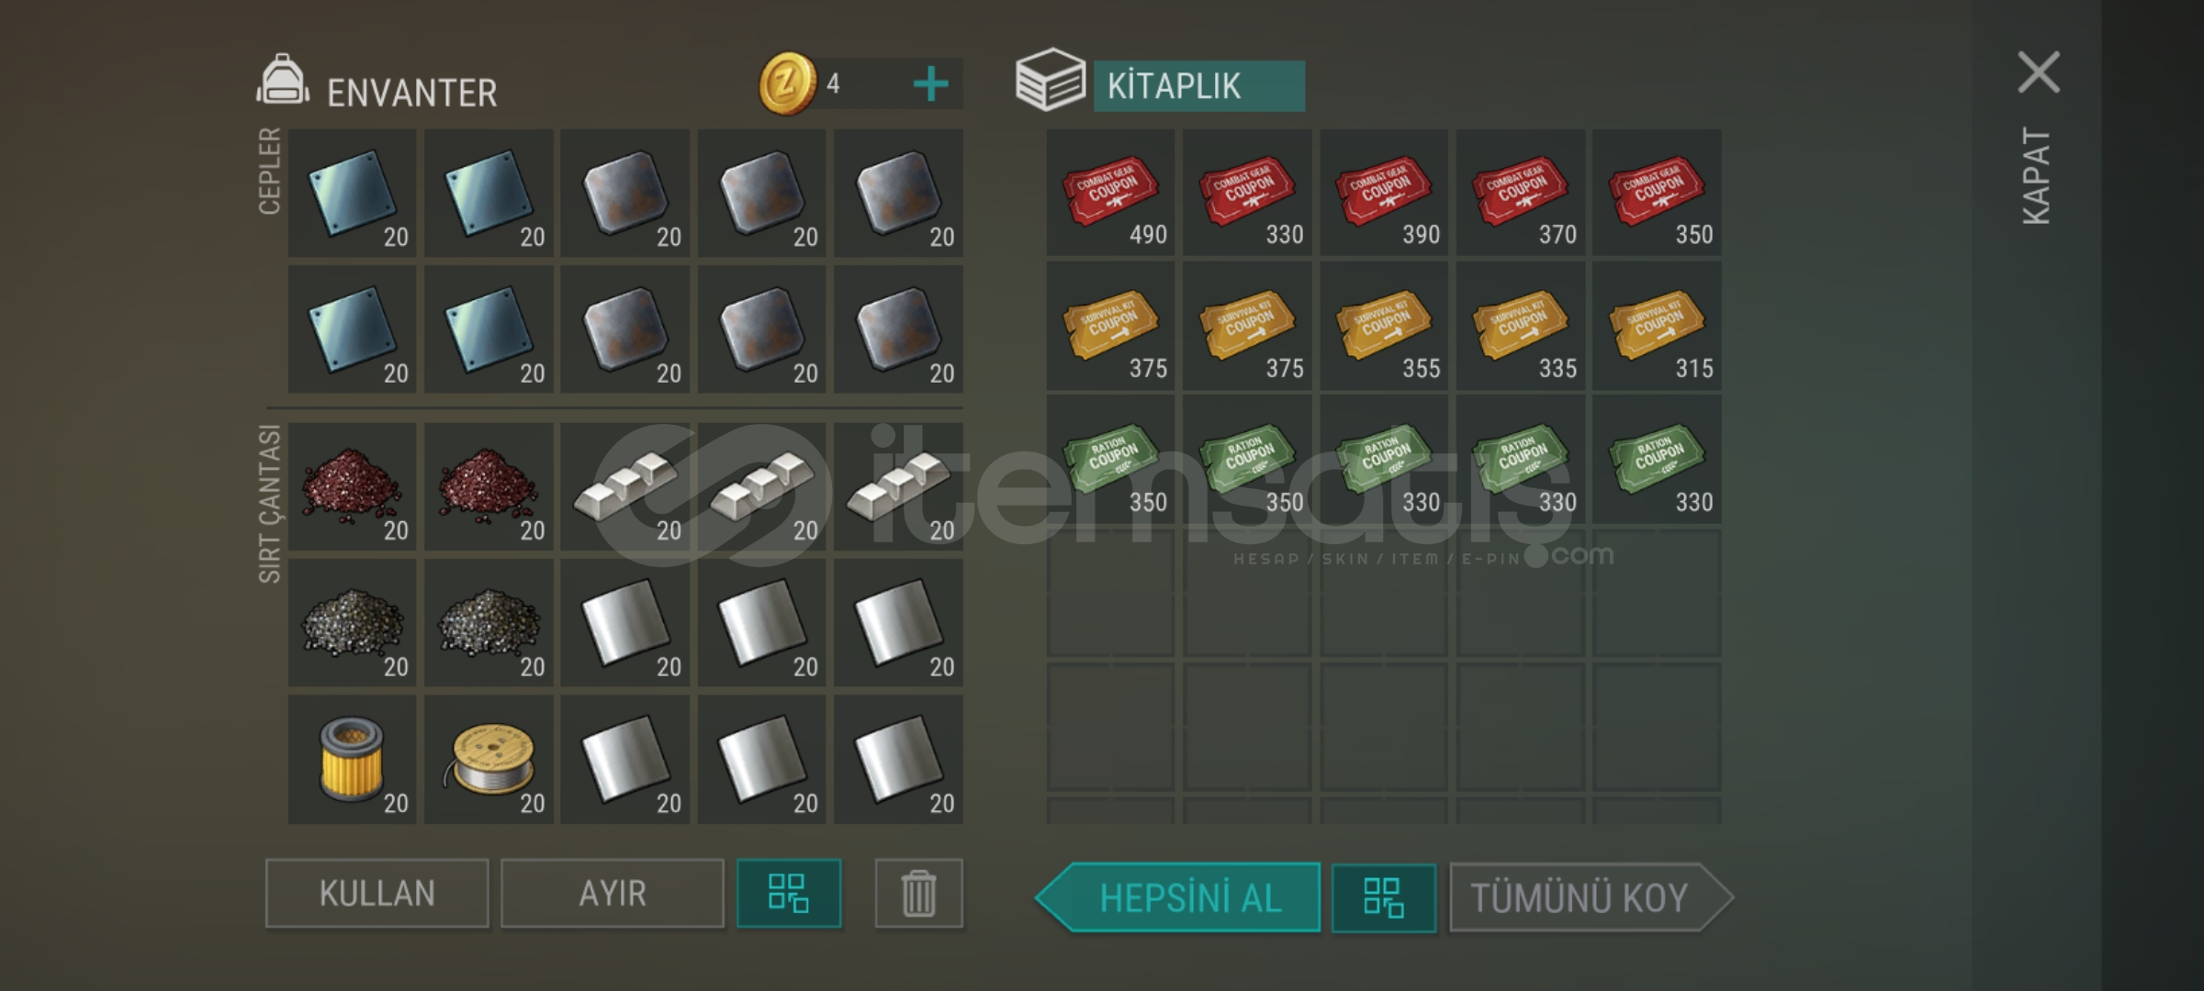2204x991 pixels.
Task: Click the KULLAN button
Action: pos(377,894)
